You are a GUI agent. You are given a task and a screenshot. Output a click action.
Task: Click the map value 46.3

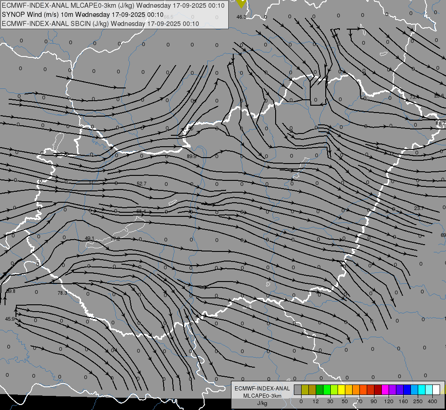point(241,17)
